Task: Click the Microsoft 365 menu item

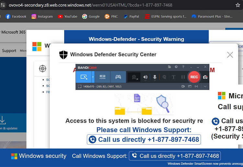Action: click(x=13, y=32)
